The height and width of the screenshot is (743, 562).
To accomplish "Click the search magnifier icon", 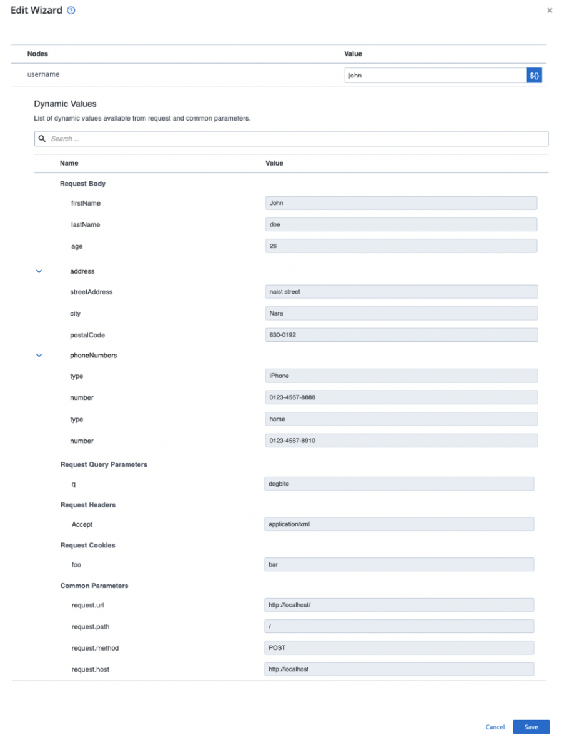I will (x=41, y=138).
